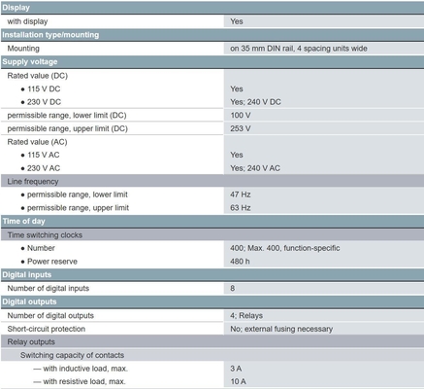This screenshot has height=389, width=424.
Task: Select the Installation type/mounting header
Action: (212, 35)
